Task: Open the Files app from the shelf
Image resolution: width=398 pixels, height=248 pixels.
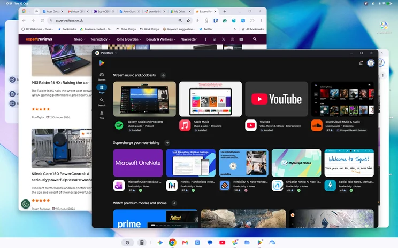Action: pos(247,243)
